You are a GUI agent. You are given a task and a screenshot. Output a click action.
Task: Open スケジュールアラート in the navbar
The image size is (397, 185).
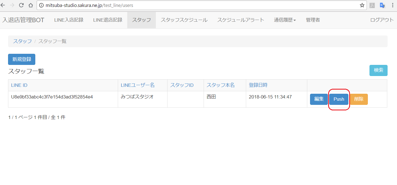[241, 20]
